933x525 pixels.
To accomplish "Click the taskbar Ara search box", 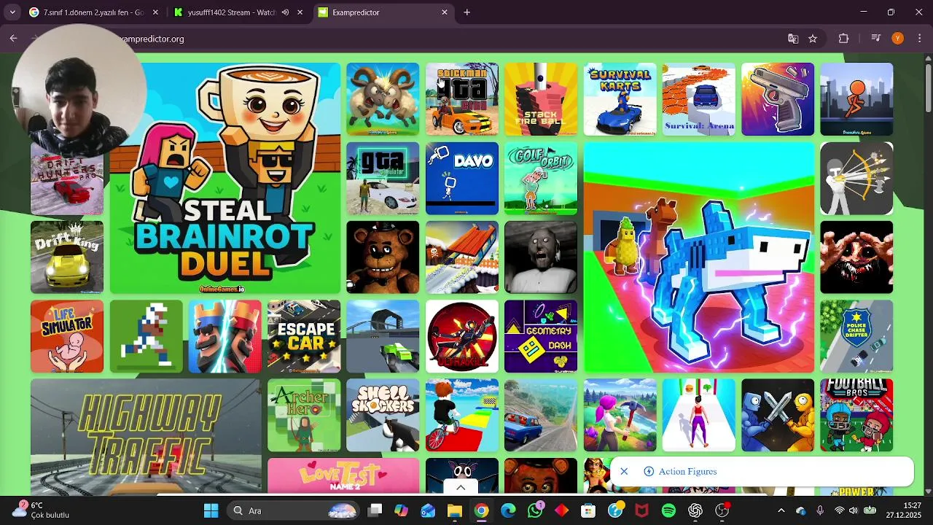I will [292, 510].
